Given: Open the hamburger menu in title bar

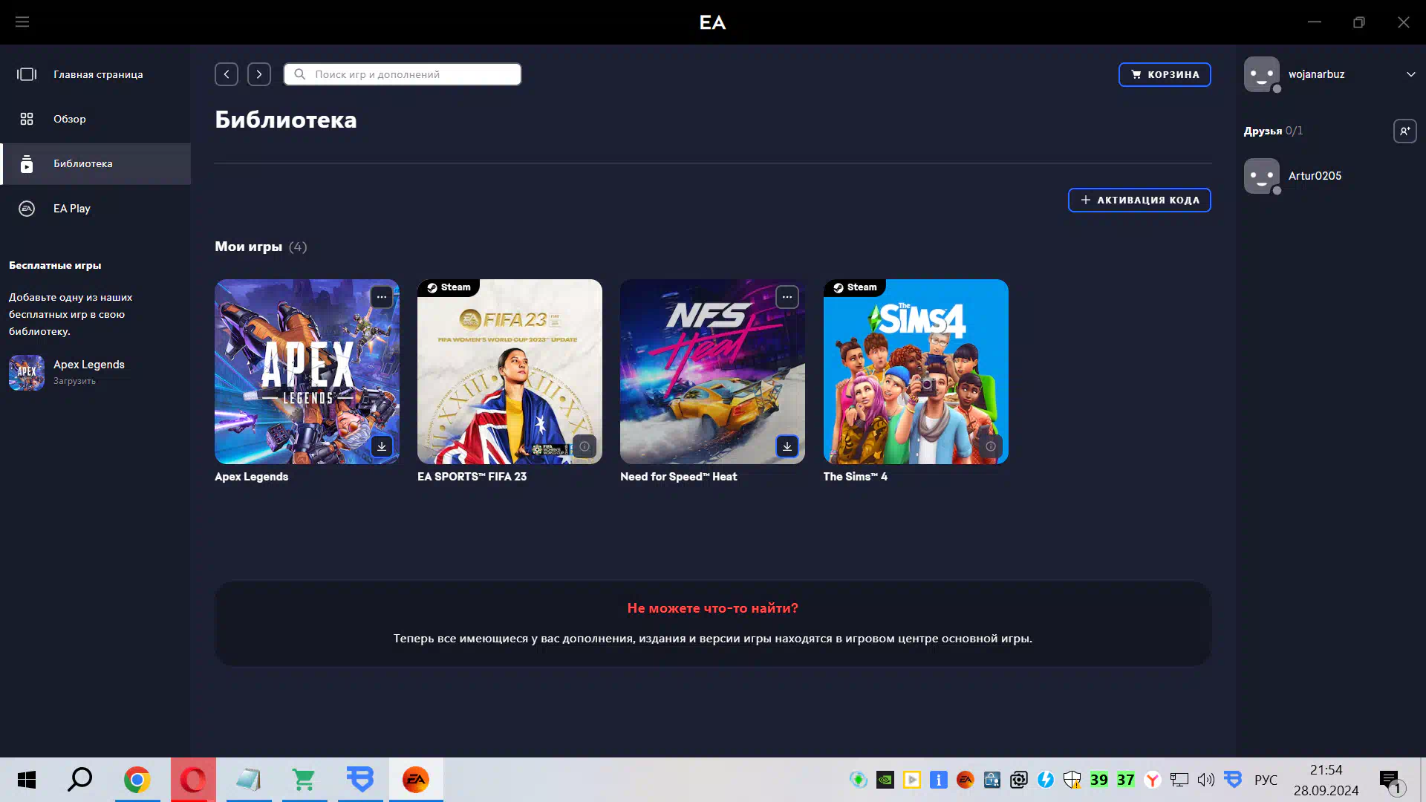Looking at the screenshot, I should click(x=22, y=22).
